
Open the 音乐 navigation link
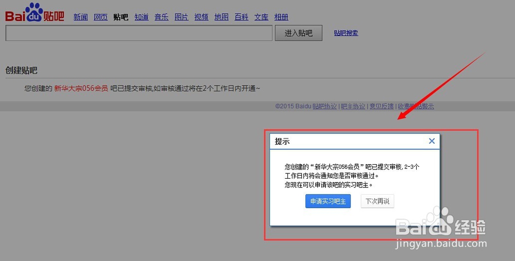click(x=162, y=17)
